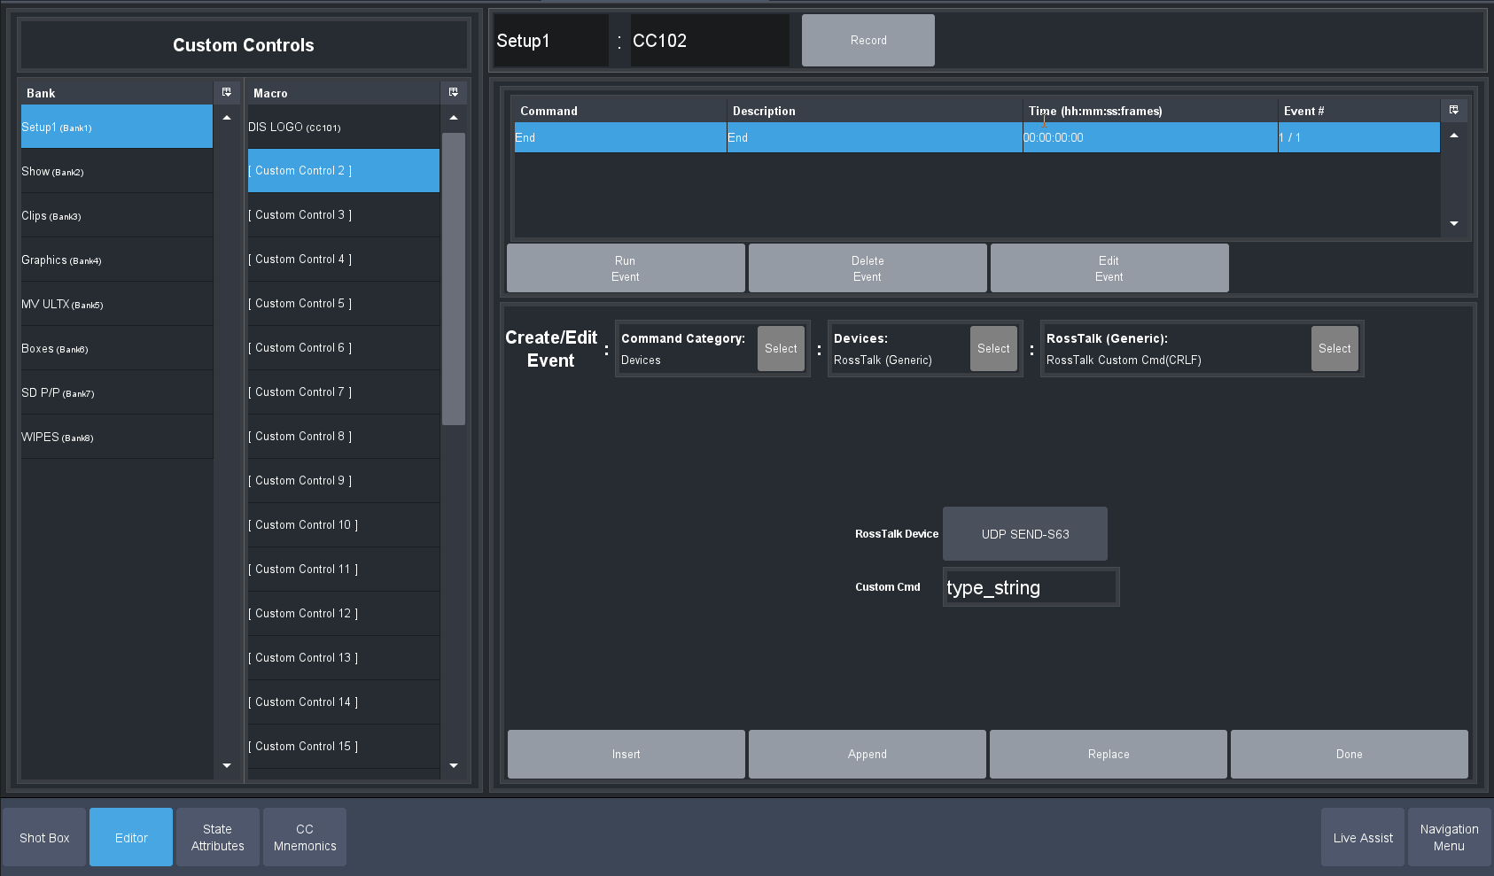
Task: Click the Bank column options icon
Action: [227, 92]
